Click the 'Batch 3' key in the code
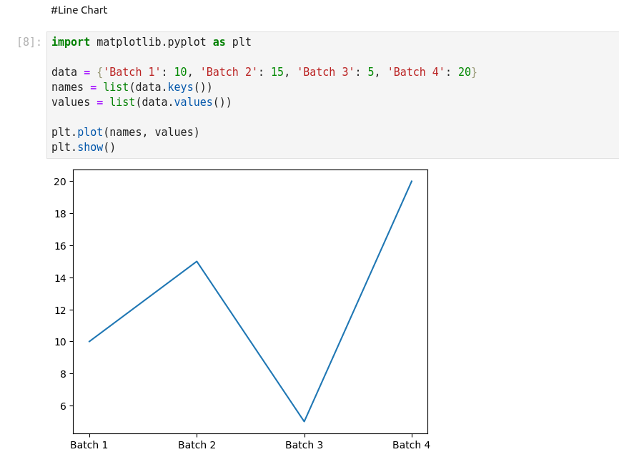 point(326,72)
